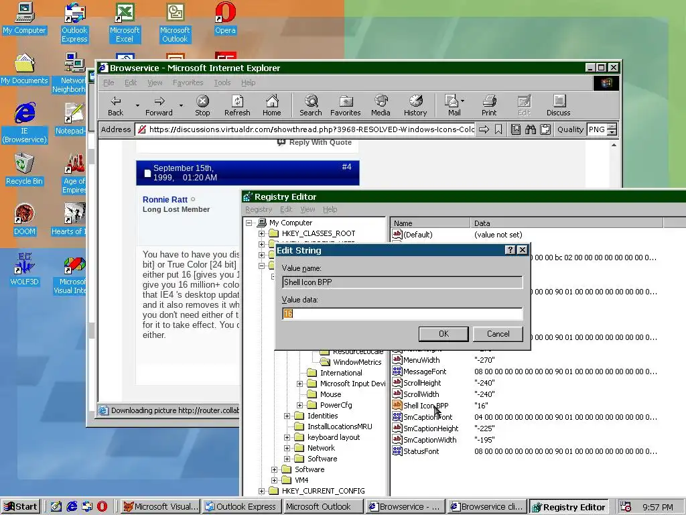This screenshot has width=686, height=515.
Task: Click the Ronnie Ratt username link
Action: click(165, 199)
